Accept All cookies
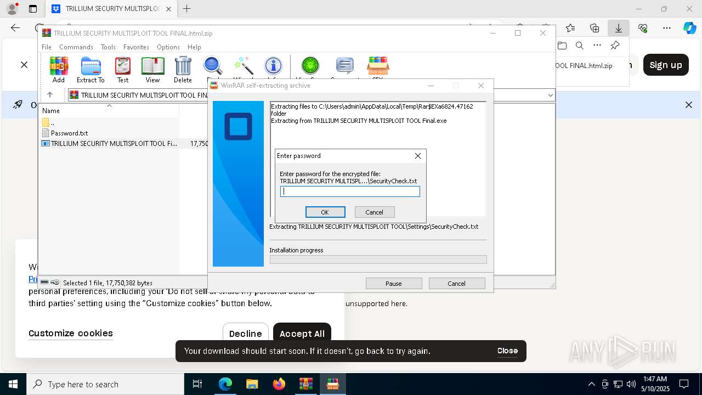702x395 pixels. (x=302, y=334)
